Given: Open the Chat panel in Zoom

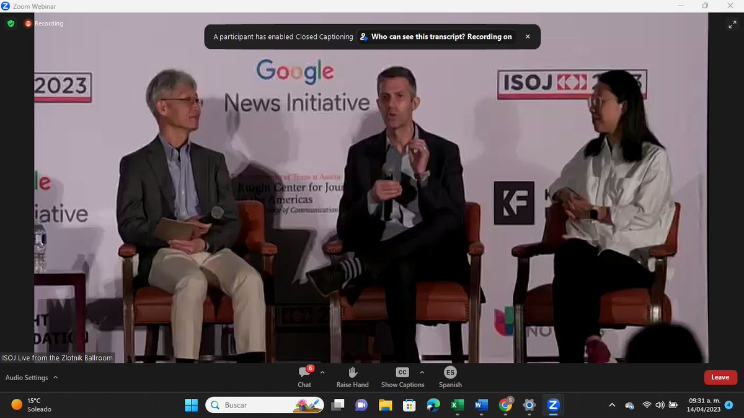Looking at the screenshot, I should 304,376.
